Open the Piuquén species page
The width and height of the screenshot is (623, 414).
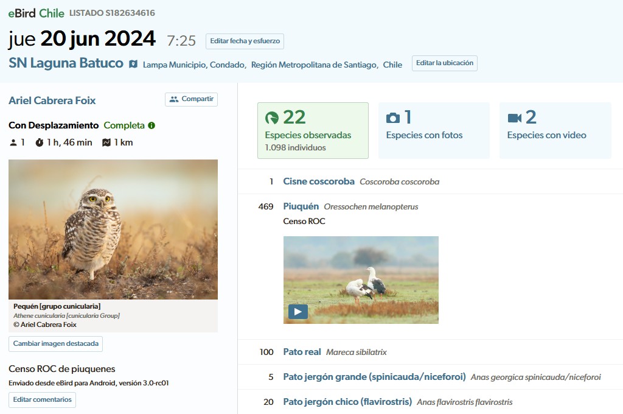[x=301, y=206]
